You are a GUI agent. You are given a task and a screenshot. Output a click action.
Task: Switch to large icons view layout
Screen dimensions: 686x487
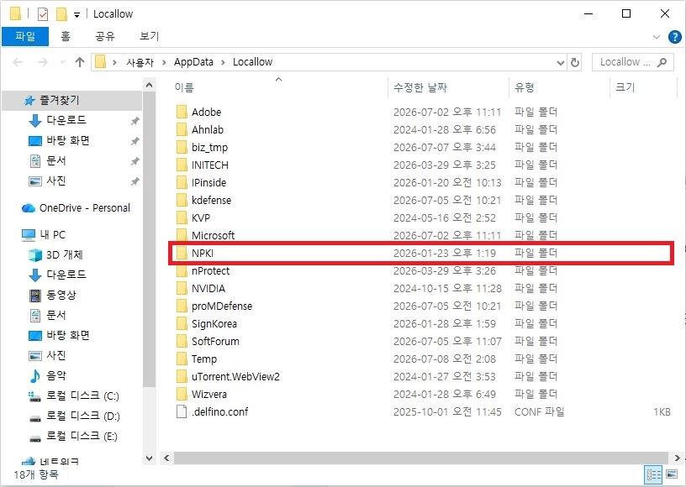coord(672,474)
